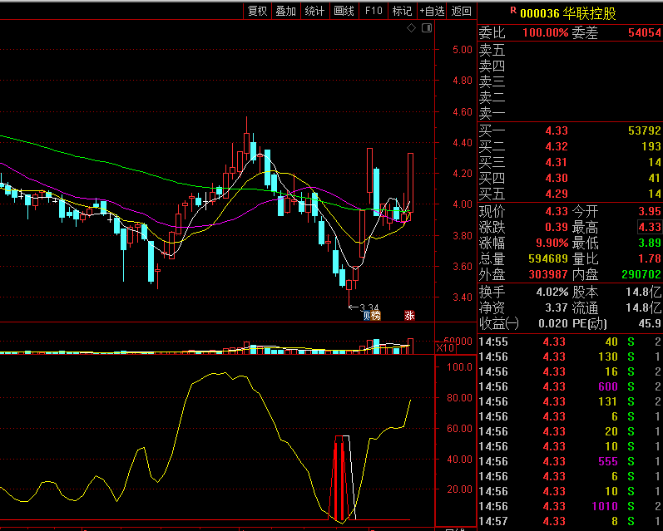The height and width of the screenshot is (531, 663).
Task: Click the diamond icon above chart
Action: pos(411,28)
